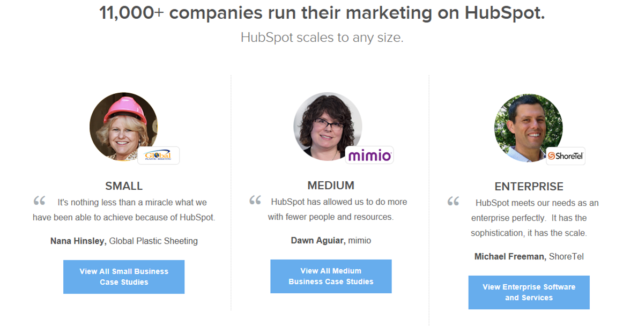Open View All Small Business Case Studies
Viewport: 623px width, 326px height.
coord(124,277)
